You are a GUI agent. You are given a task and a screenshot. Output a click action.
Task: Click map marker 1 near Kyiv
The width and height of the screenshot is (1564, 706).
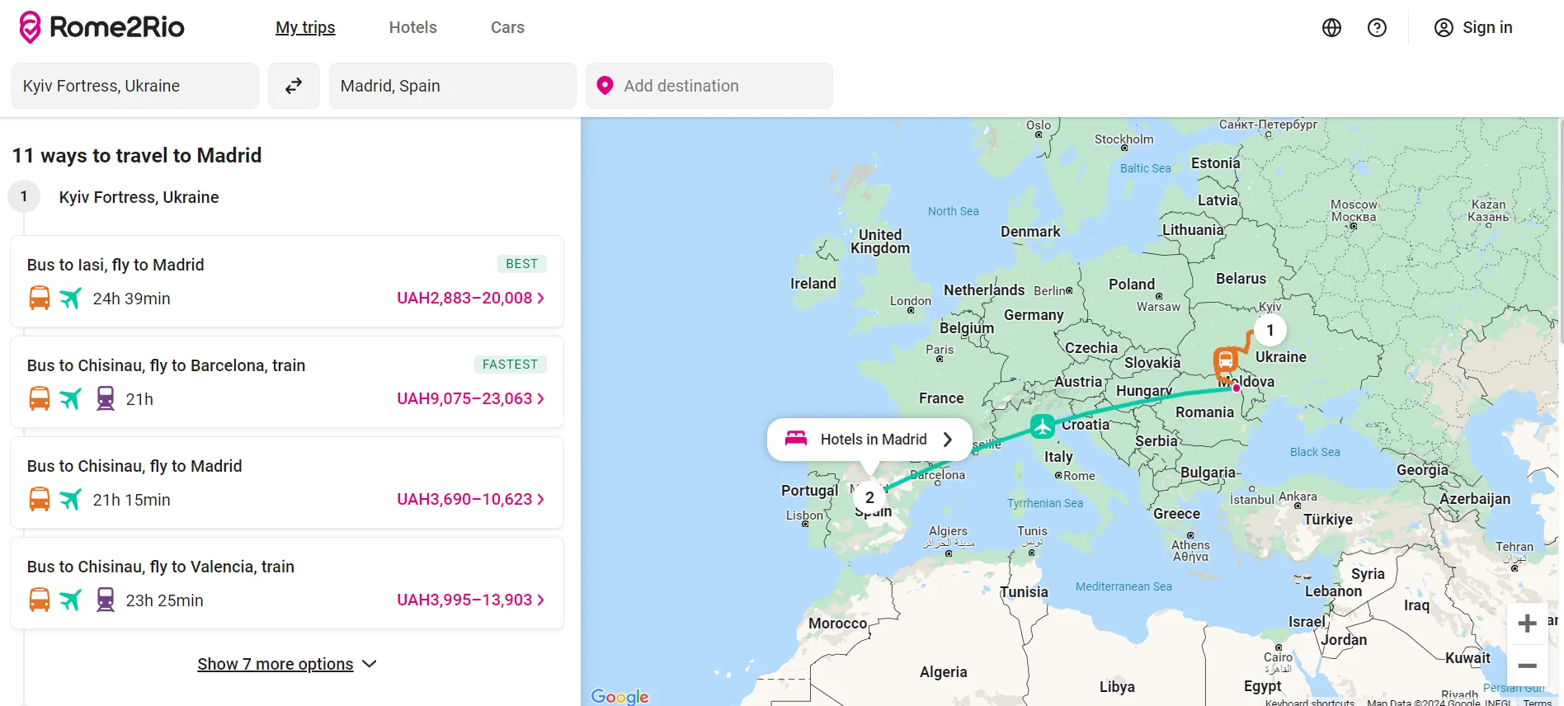1270,331
